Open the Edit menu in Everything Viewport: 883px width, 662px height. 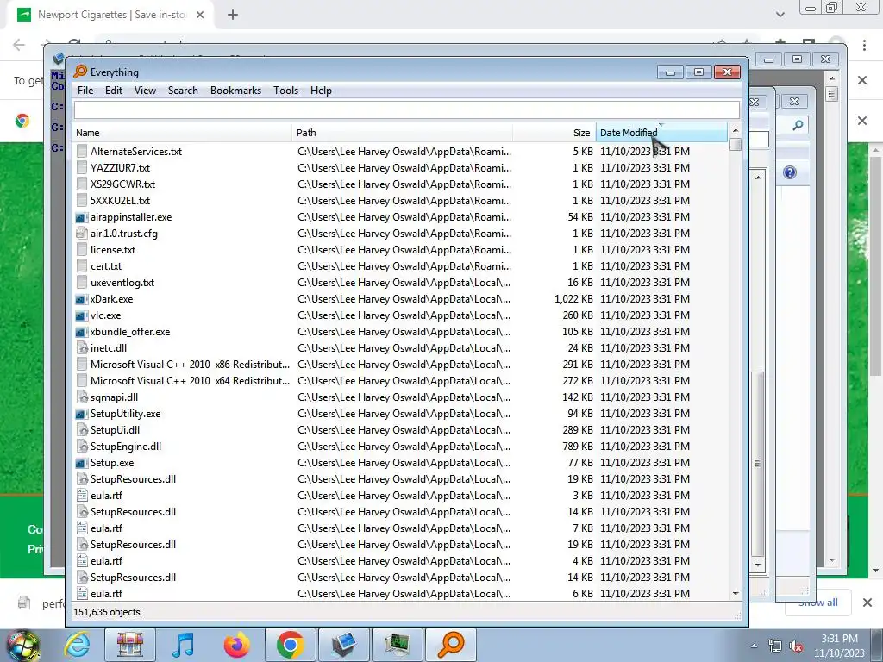coord(113,90)
